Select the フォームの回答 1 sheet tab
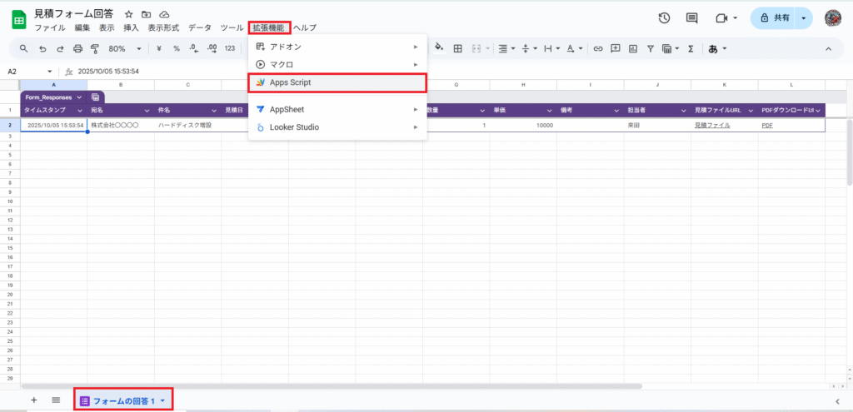The image size is (853, 412). pos(122,401)
